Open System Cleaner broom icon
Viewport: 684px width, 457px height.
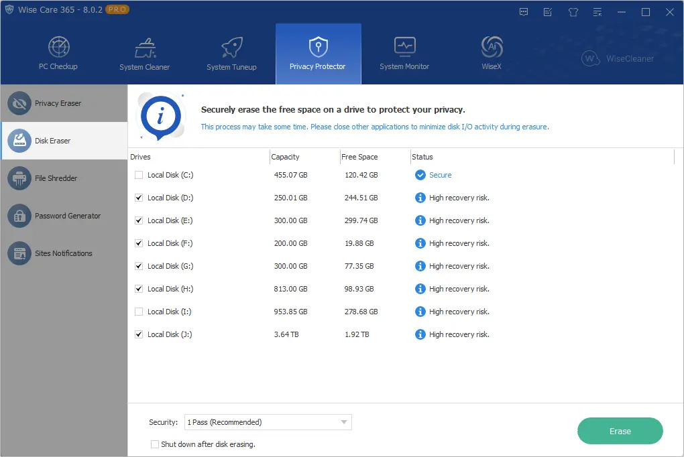[146, 48]
